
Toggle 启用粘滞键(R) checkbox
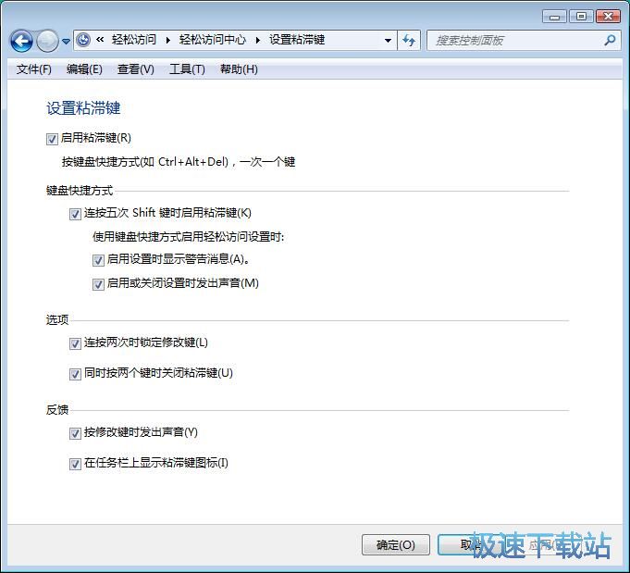tap(52, 139)
